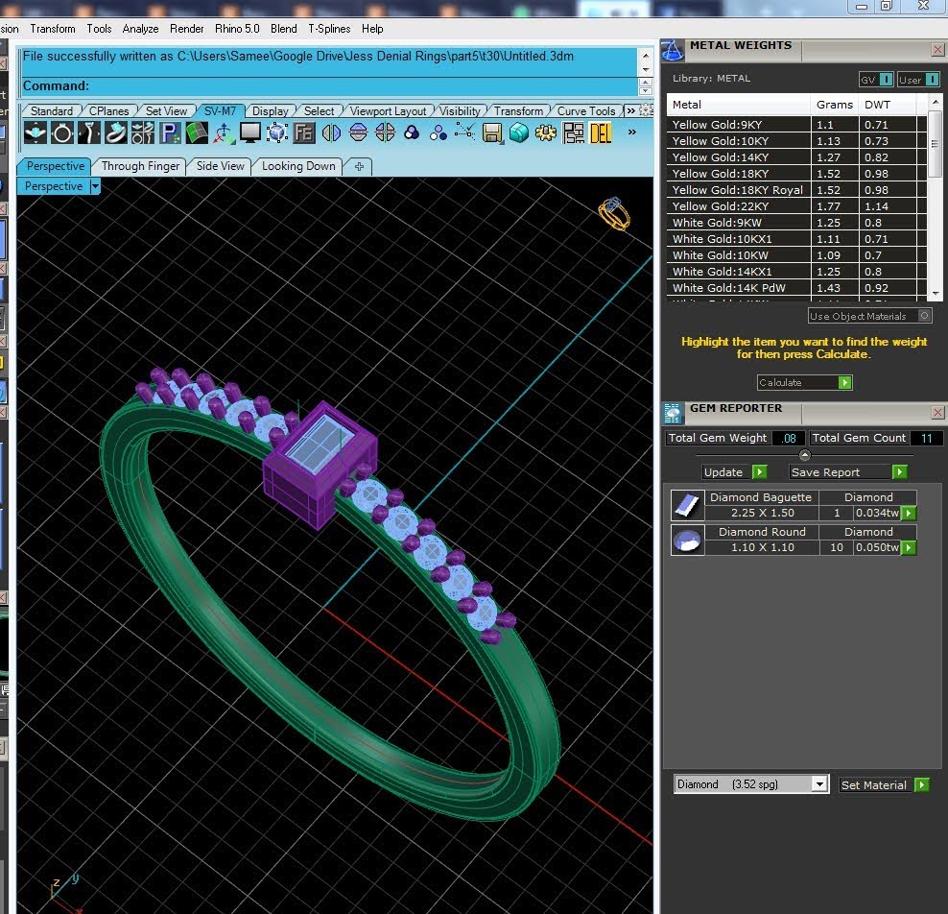Open the three light blue spheres icon
This screenshot has width=948, height=914.
(x=438, y=132)
